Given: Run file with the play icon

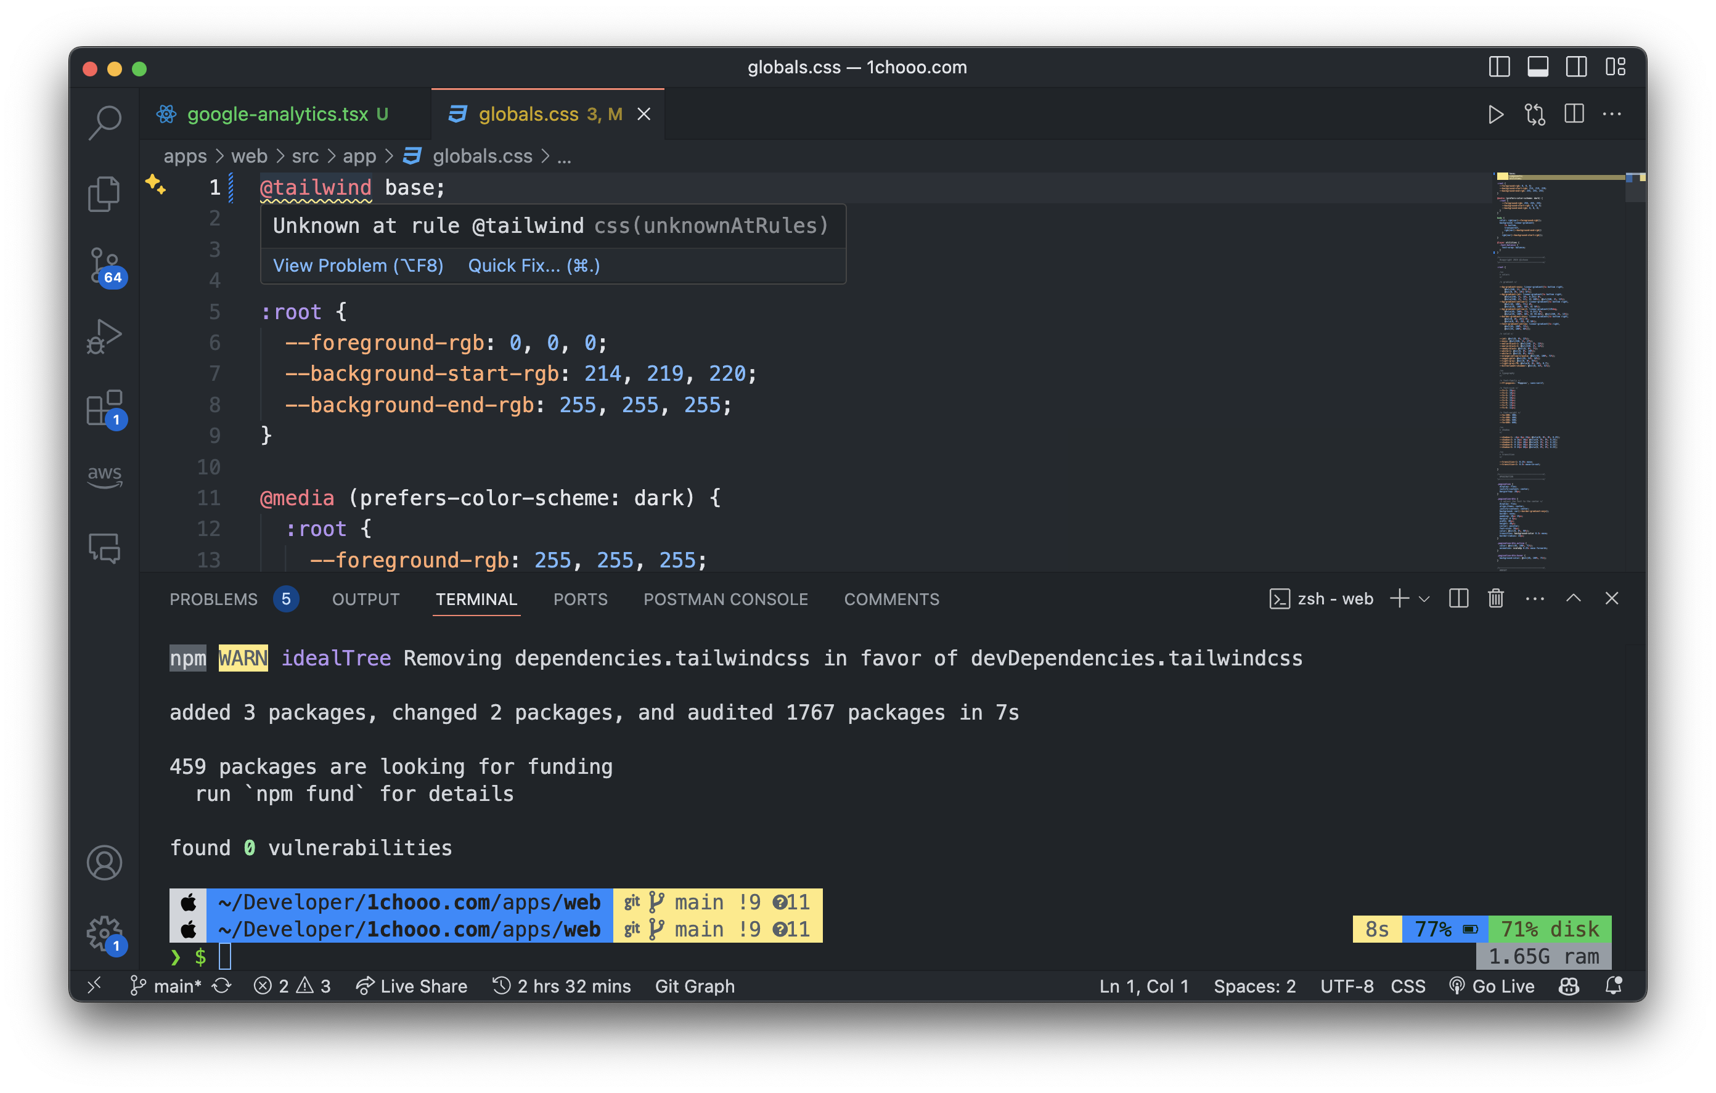Looking at the screenshot, I should 1496,114.
